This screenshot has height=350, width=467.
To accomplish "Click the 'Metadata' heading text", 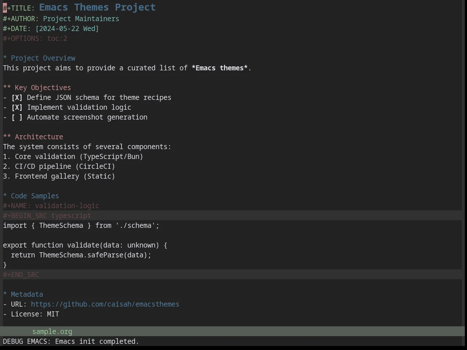I will coord(27,294).
